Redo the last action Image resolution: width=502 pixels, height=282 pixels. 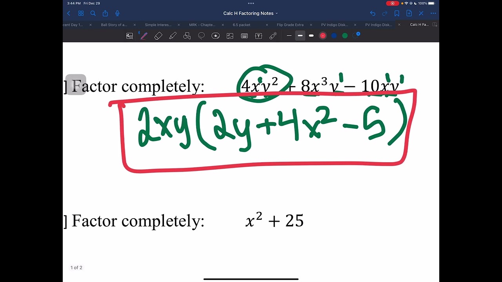[385, 13]
